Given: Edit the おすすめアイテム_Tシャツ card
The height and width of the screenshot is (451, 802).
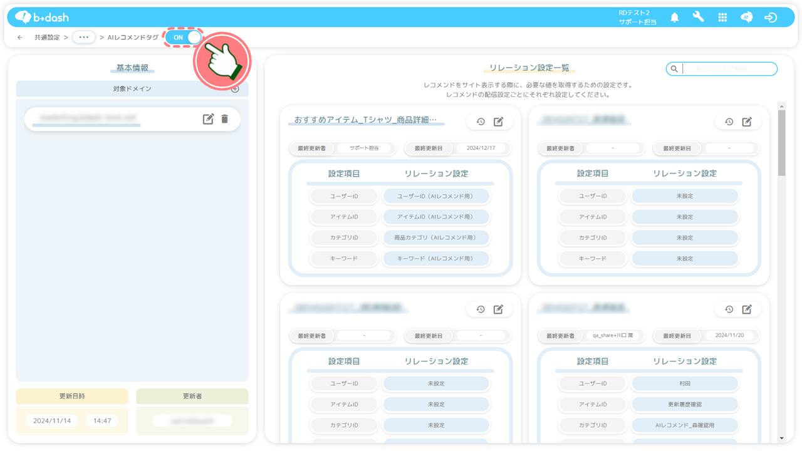Looking at the screenshot, I should (x=499, y=122).
